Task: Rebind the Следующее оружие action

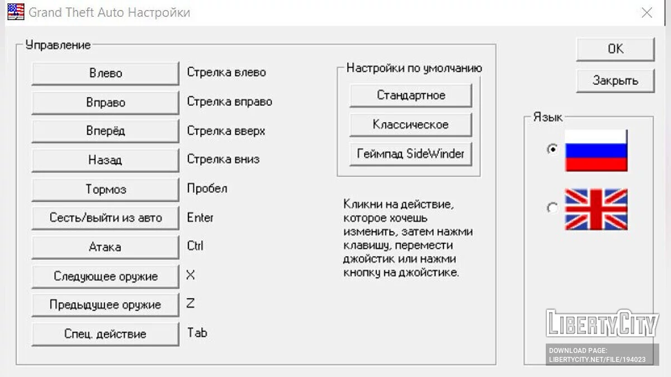Action: (105, 276)
